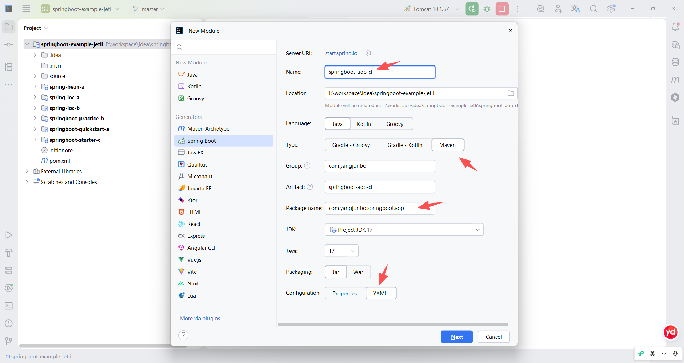Run the Tomcat configuration
Image resolution: width=684 pixels, height=363 pixels.
(x=472, y=9)
